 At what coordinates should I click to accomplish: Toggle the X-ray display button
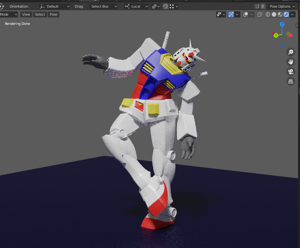260,14
